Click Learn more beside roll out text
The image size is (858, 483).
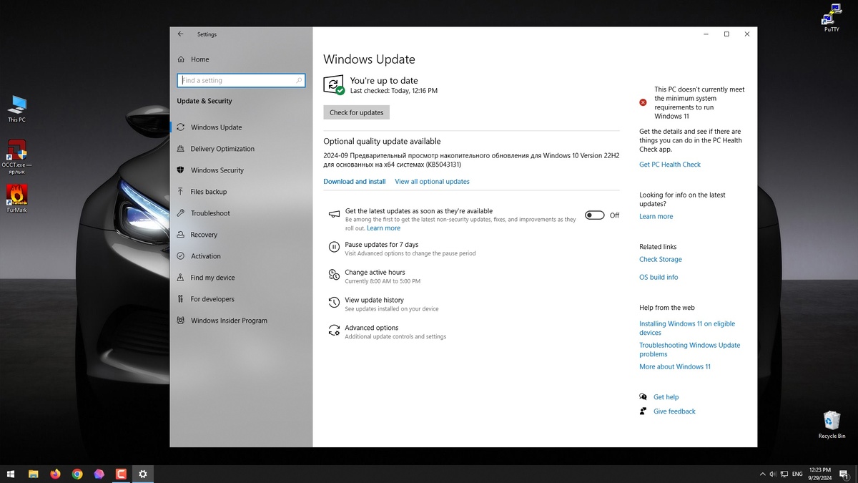383,228
